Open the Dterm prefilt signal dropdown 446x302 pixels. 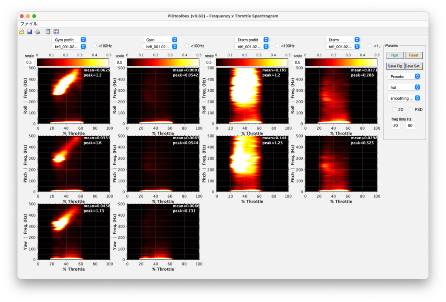tap(251, 40)
